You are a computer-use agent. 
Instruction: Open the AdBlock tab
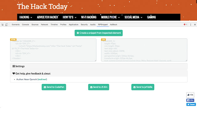click(114, 25)
